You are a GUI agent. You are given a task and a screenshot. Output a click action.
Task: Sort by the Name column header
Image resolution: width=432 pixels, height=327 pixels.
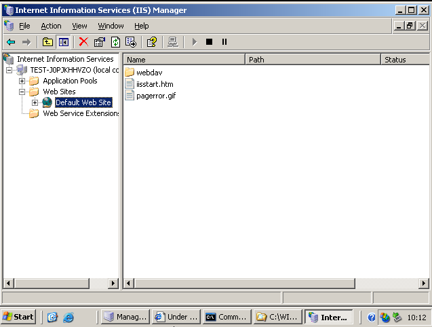coord(184,60)
